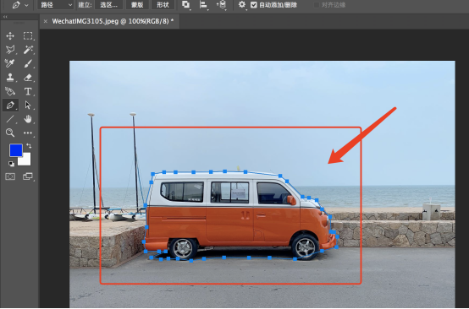Open the 路径 mode dropdown
This screenshot has height=309, width=469.
coord(56,5)
